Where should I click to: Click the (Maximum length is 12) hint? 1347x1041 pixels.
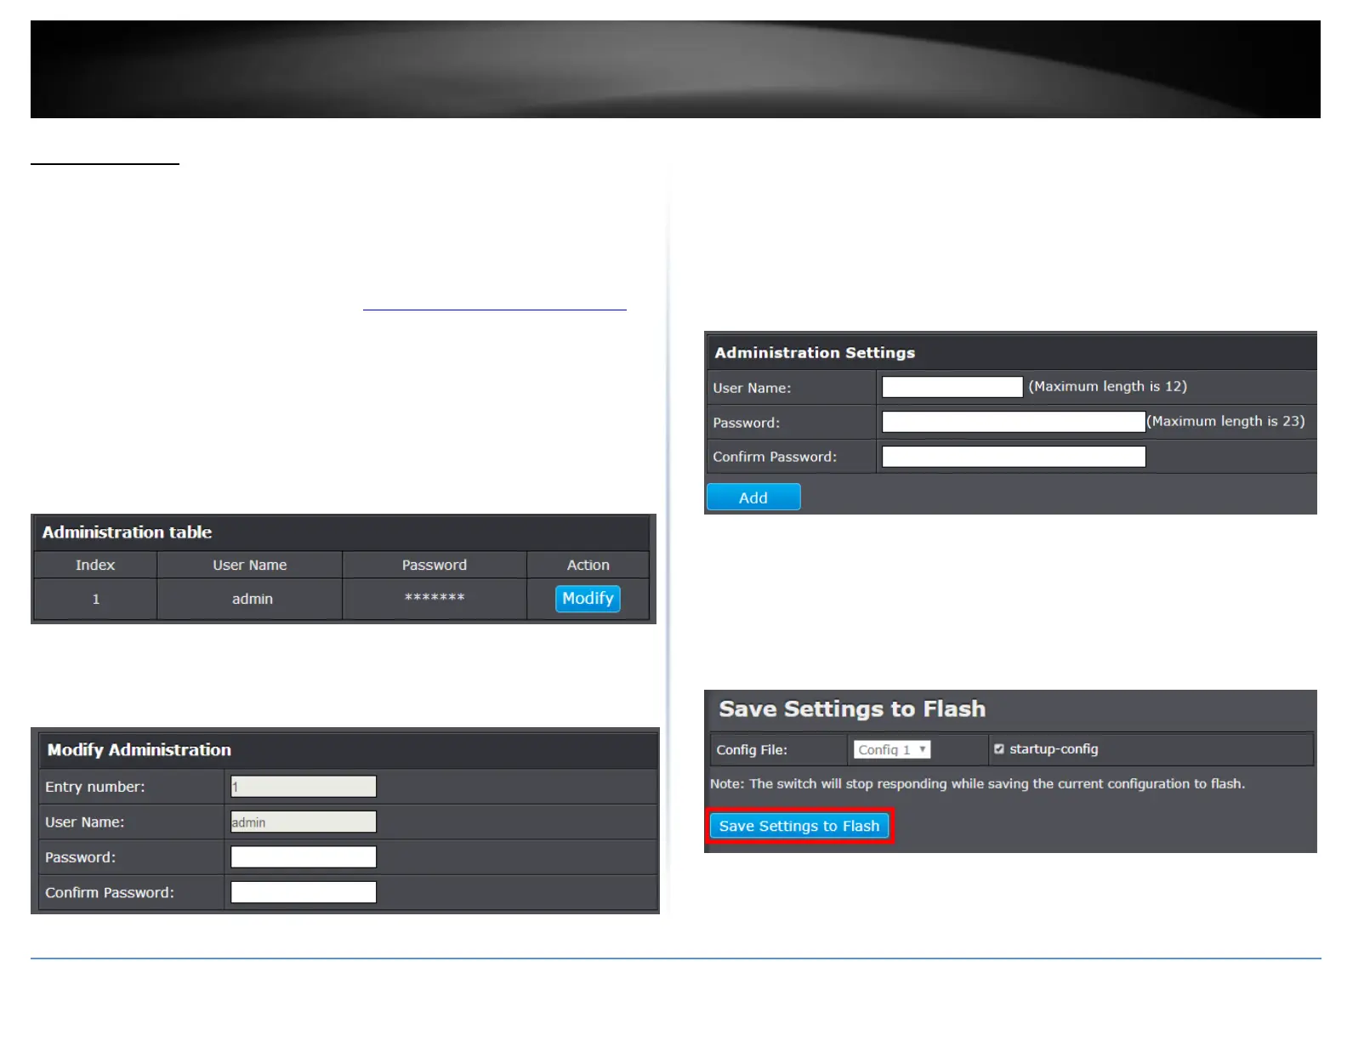tap(1107, 386)
